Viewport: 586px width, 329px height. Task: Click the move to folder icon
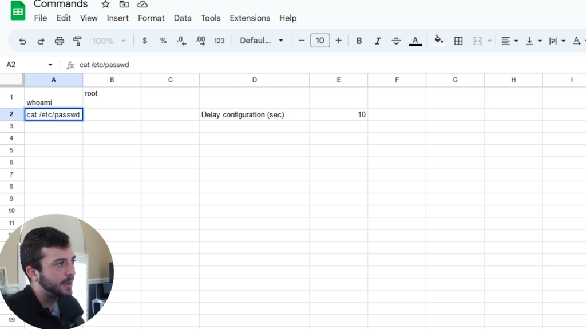[124, 5]
